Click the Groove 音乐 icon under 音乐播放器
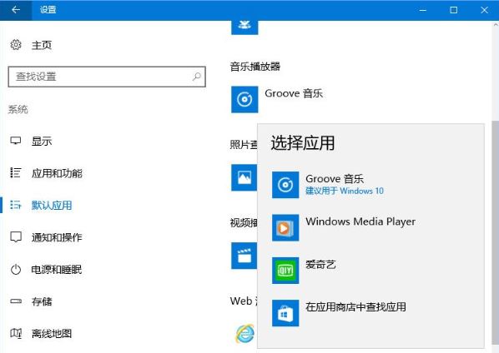 coord(244,99)
